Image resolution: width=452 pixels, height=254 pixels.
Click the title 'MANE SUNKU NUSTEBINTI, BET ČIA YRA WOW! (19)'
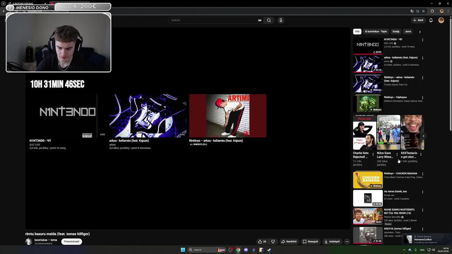pyautogui.click(x=399, y=211)
